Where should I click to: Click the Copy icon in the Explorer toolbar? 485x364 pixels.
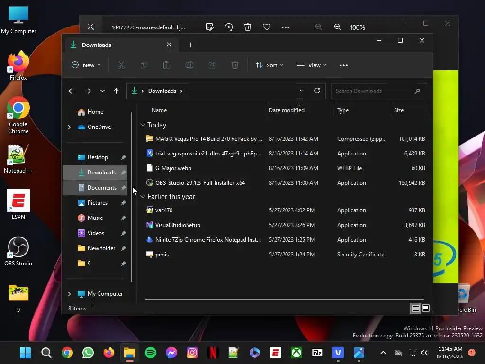pyautogui.click(x=144, y=65)
